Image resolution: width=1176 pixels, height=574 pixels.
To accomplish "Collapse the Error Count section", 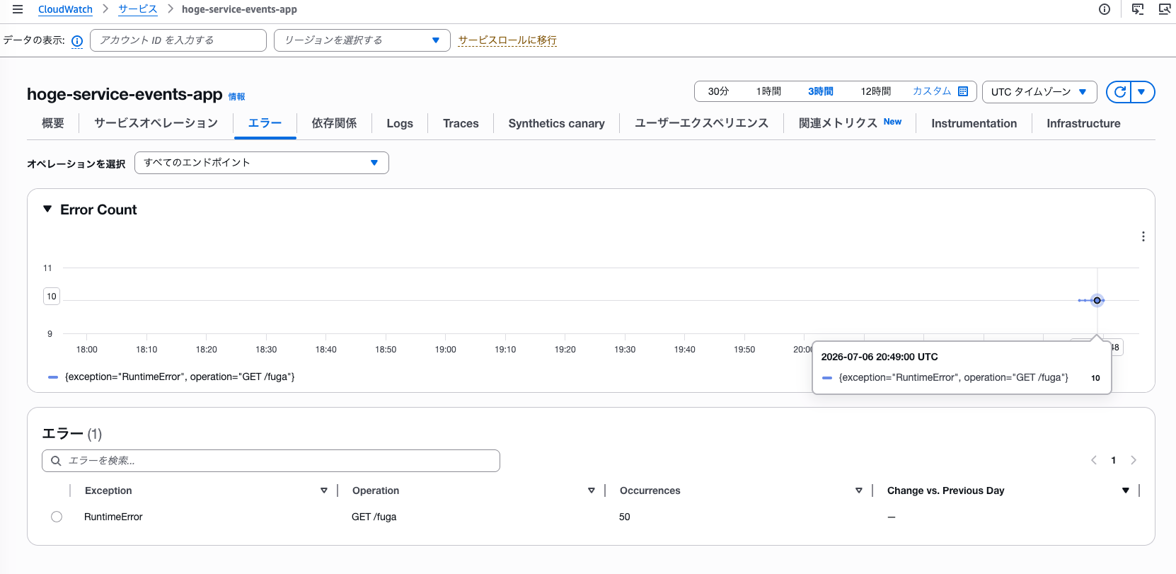I will [47, 209].
